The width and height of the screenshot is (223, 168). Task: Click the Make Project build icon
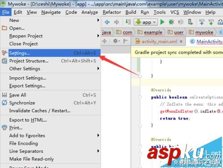[128, 22]
